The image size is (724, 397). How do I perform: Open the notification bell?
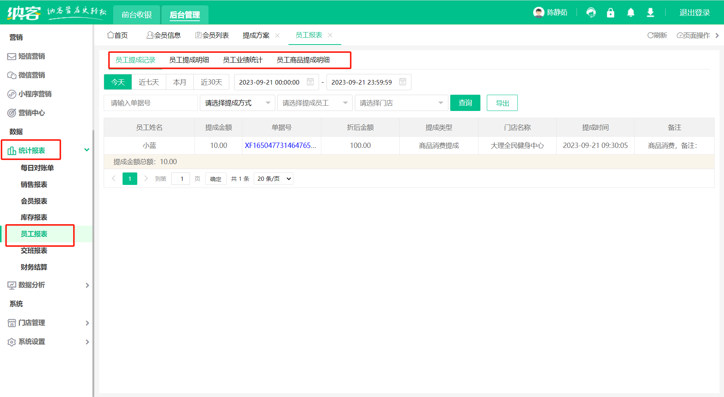coord(630,13)
